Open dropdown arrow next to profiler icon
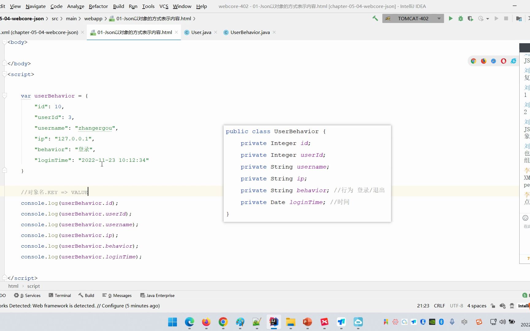 (488, 19)
